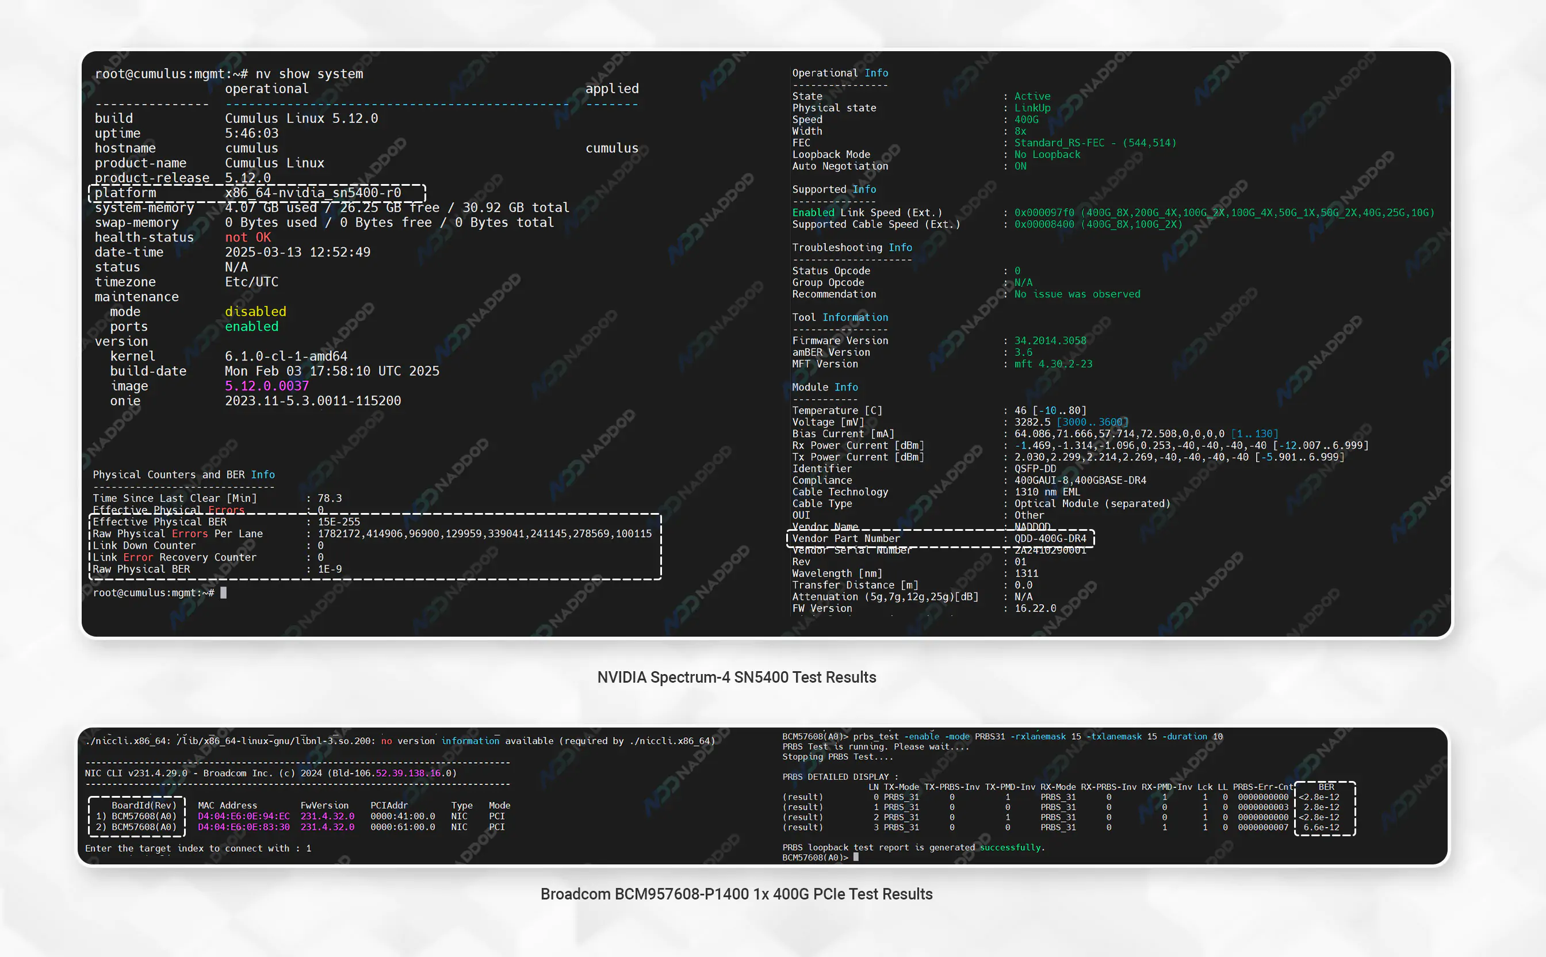Viewport: 1546px width, 957px height.
Task: Select the date-time '2025-03-13 12:52:49'
Action: tap(297, 252)
